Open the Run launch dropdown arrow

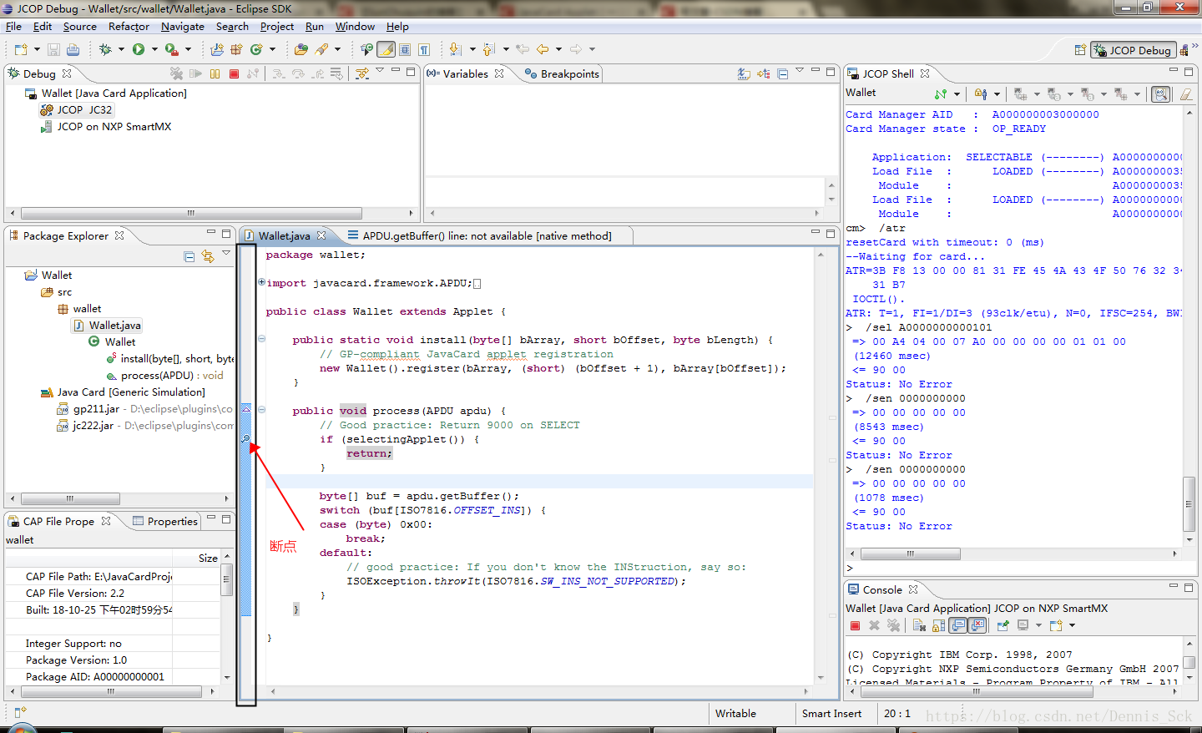(154, 49)
